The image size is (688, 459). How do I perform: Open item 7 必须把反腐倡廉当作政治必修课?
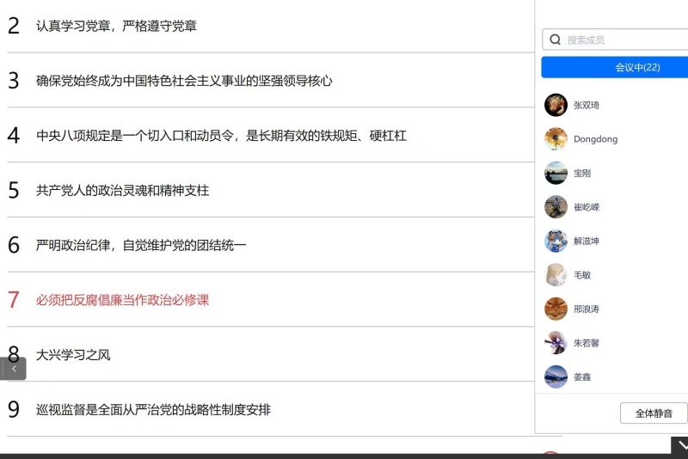[x=122, y=300]
